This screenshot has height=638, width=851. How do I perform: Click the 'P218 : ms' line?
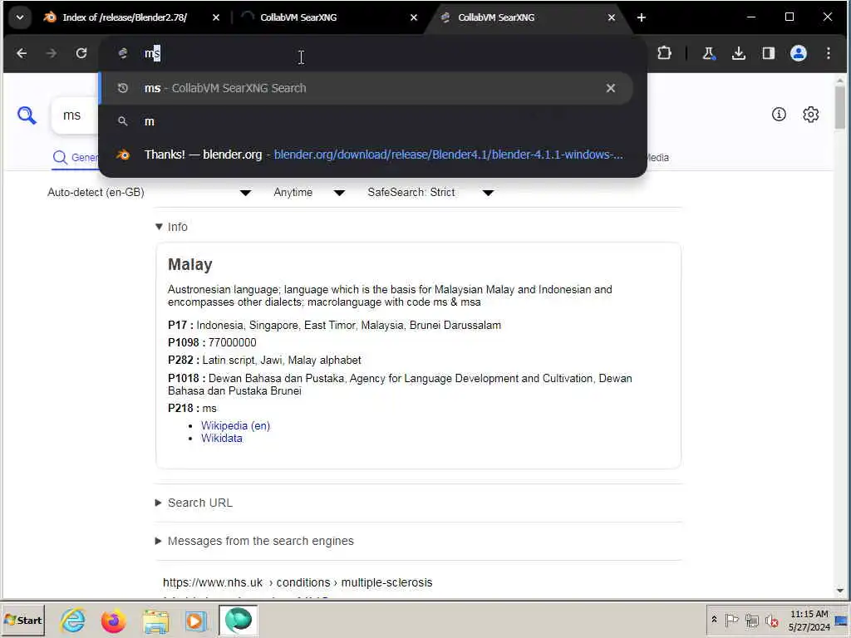[x=192, y=409]
